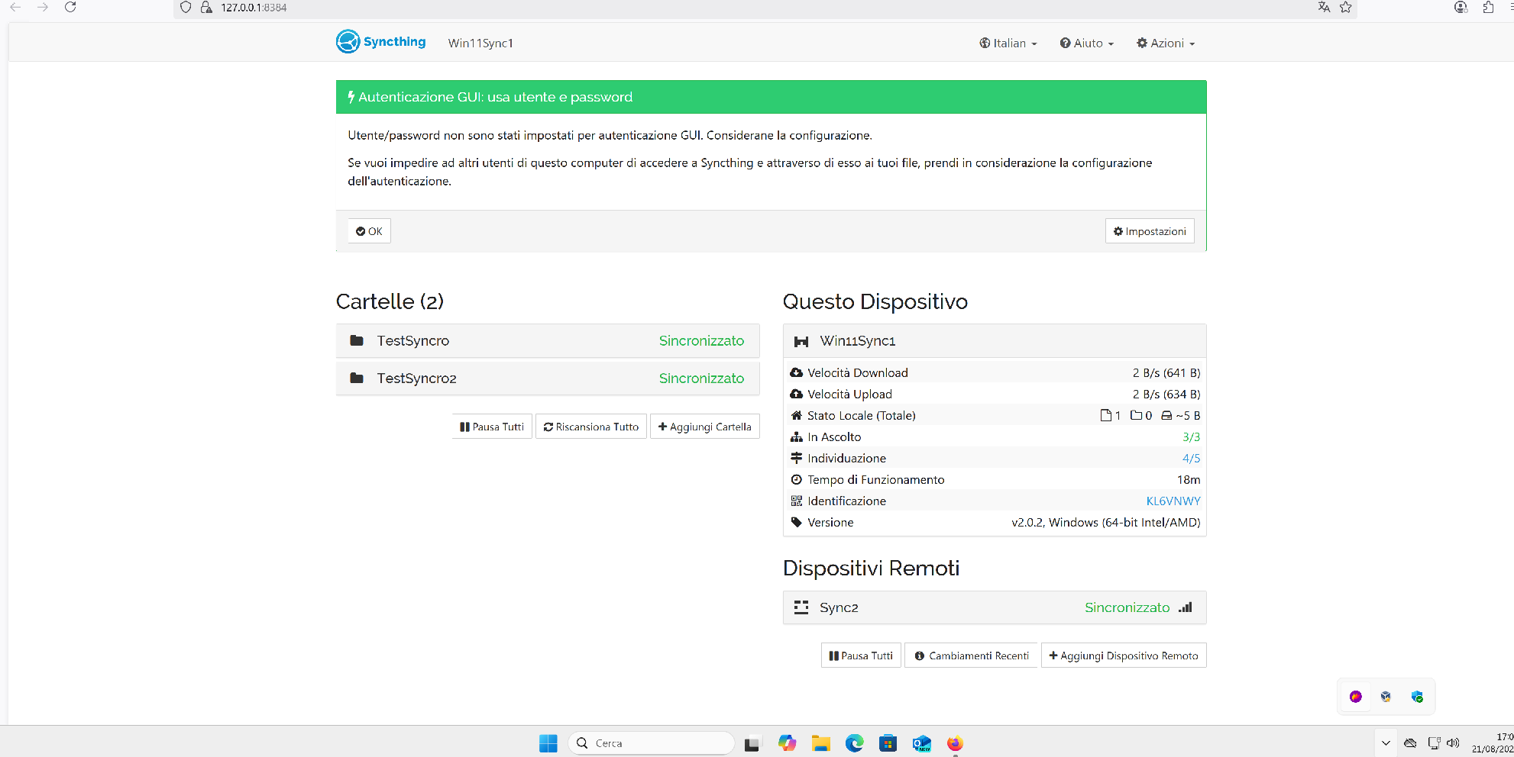Open the Aiuto help menu
Screen dimensions: 1514x757
(x=1086, y=43)
